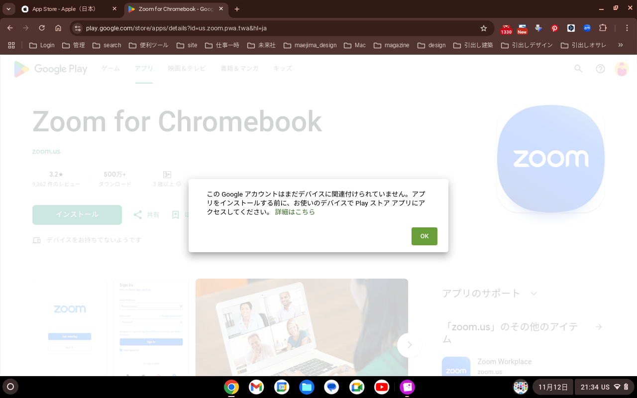Open the 便利ツール bookmark folder

[149, 45]
